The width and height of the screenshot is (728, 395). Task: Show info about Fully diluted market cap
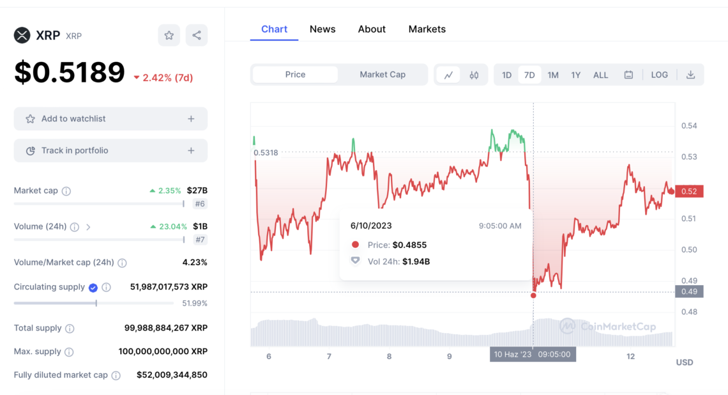116,375
